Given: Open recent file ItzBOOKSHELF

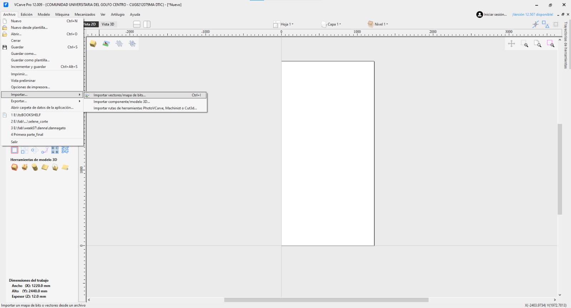Looking at the screenshot, I should (x=42, y=115).
